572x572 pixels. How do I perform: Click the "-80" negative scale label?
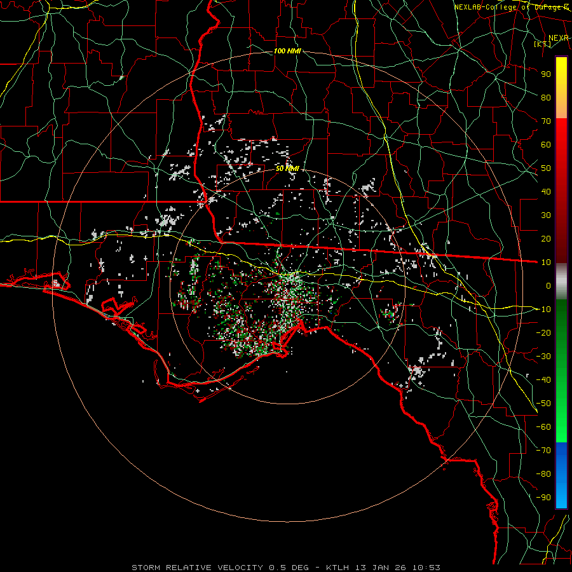543,474
